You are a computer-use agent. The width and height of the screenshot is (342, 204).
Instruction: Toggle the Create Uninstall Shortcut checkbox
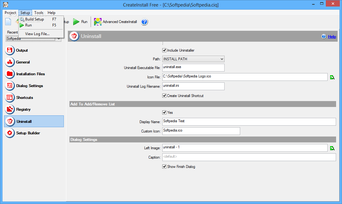[164, 95]
